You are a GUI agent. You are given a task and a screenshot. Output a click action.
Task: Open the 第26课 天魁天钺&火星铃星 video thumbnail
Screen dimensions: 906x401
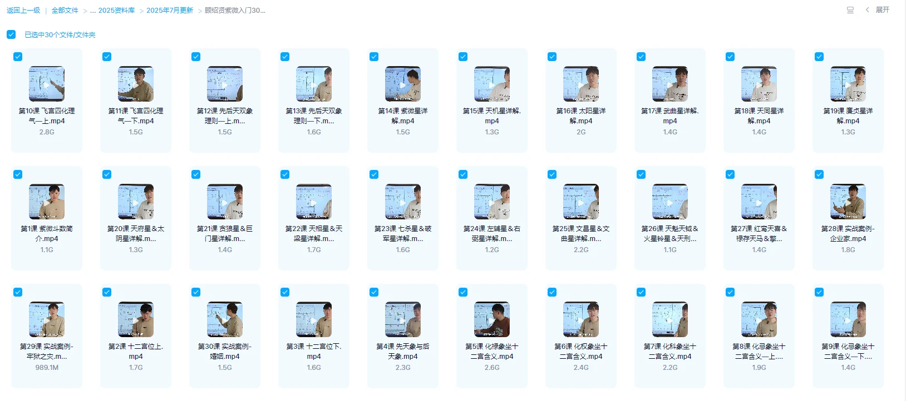tap(670, 202)
